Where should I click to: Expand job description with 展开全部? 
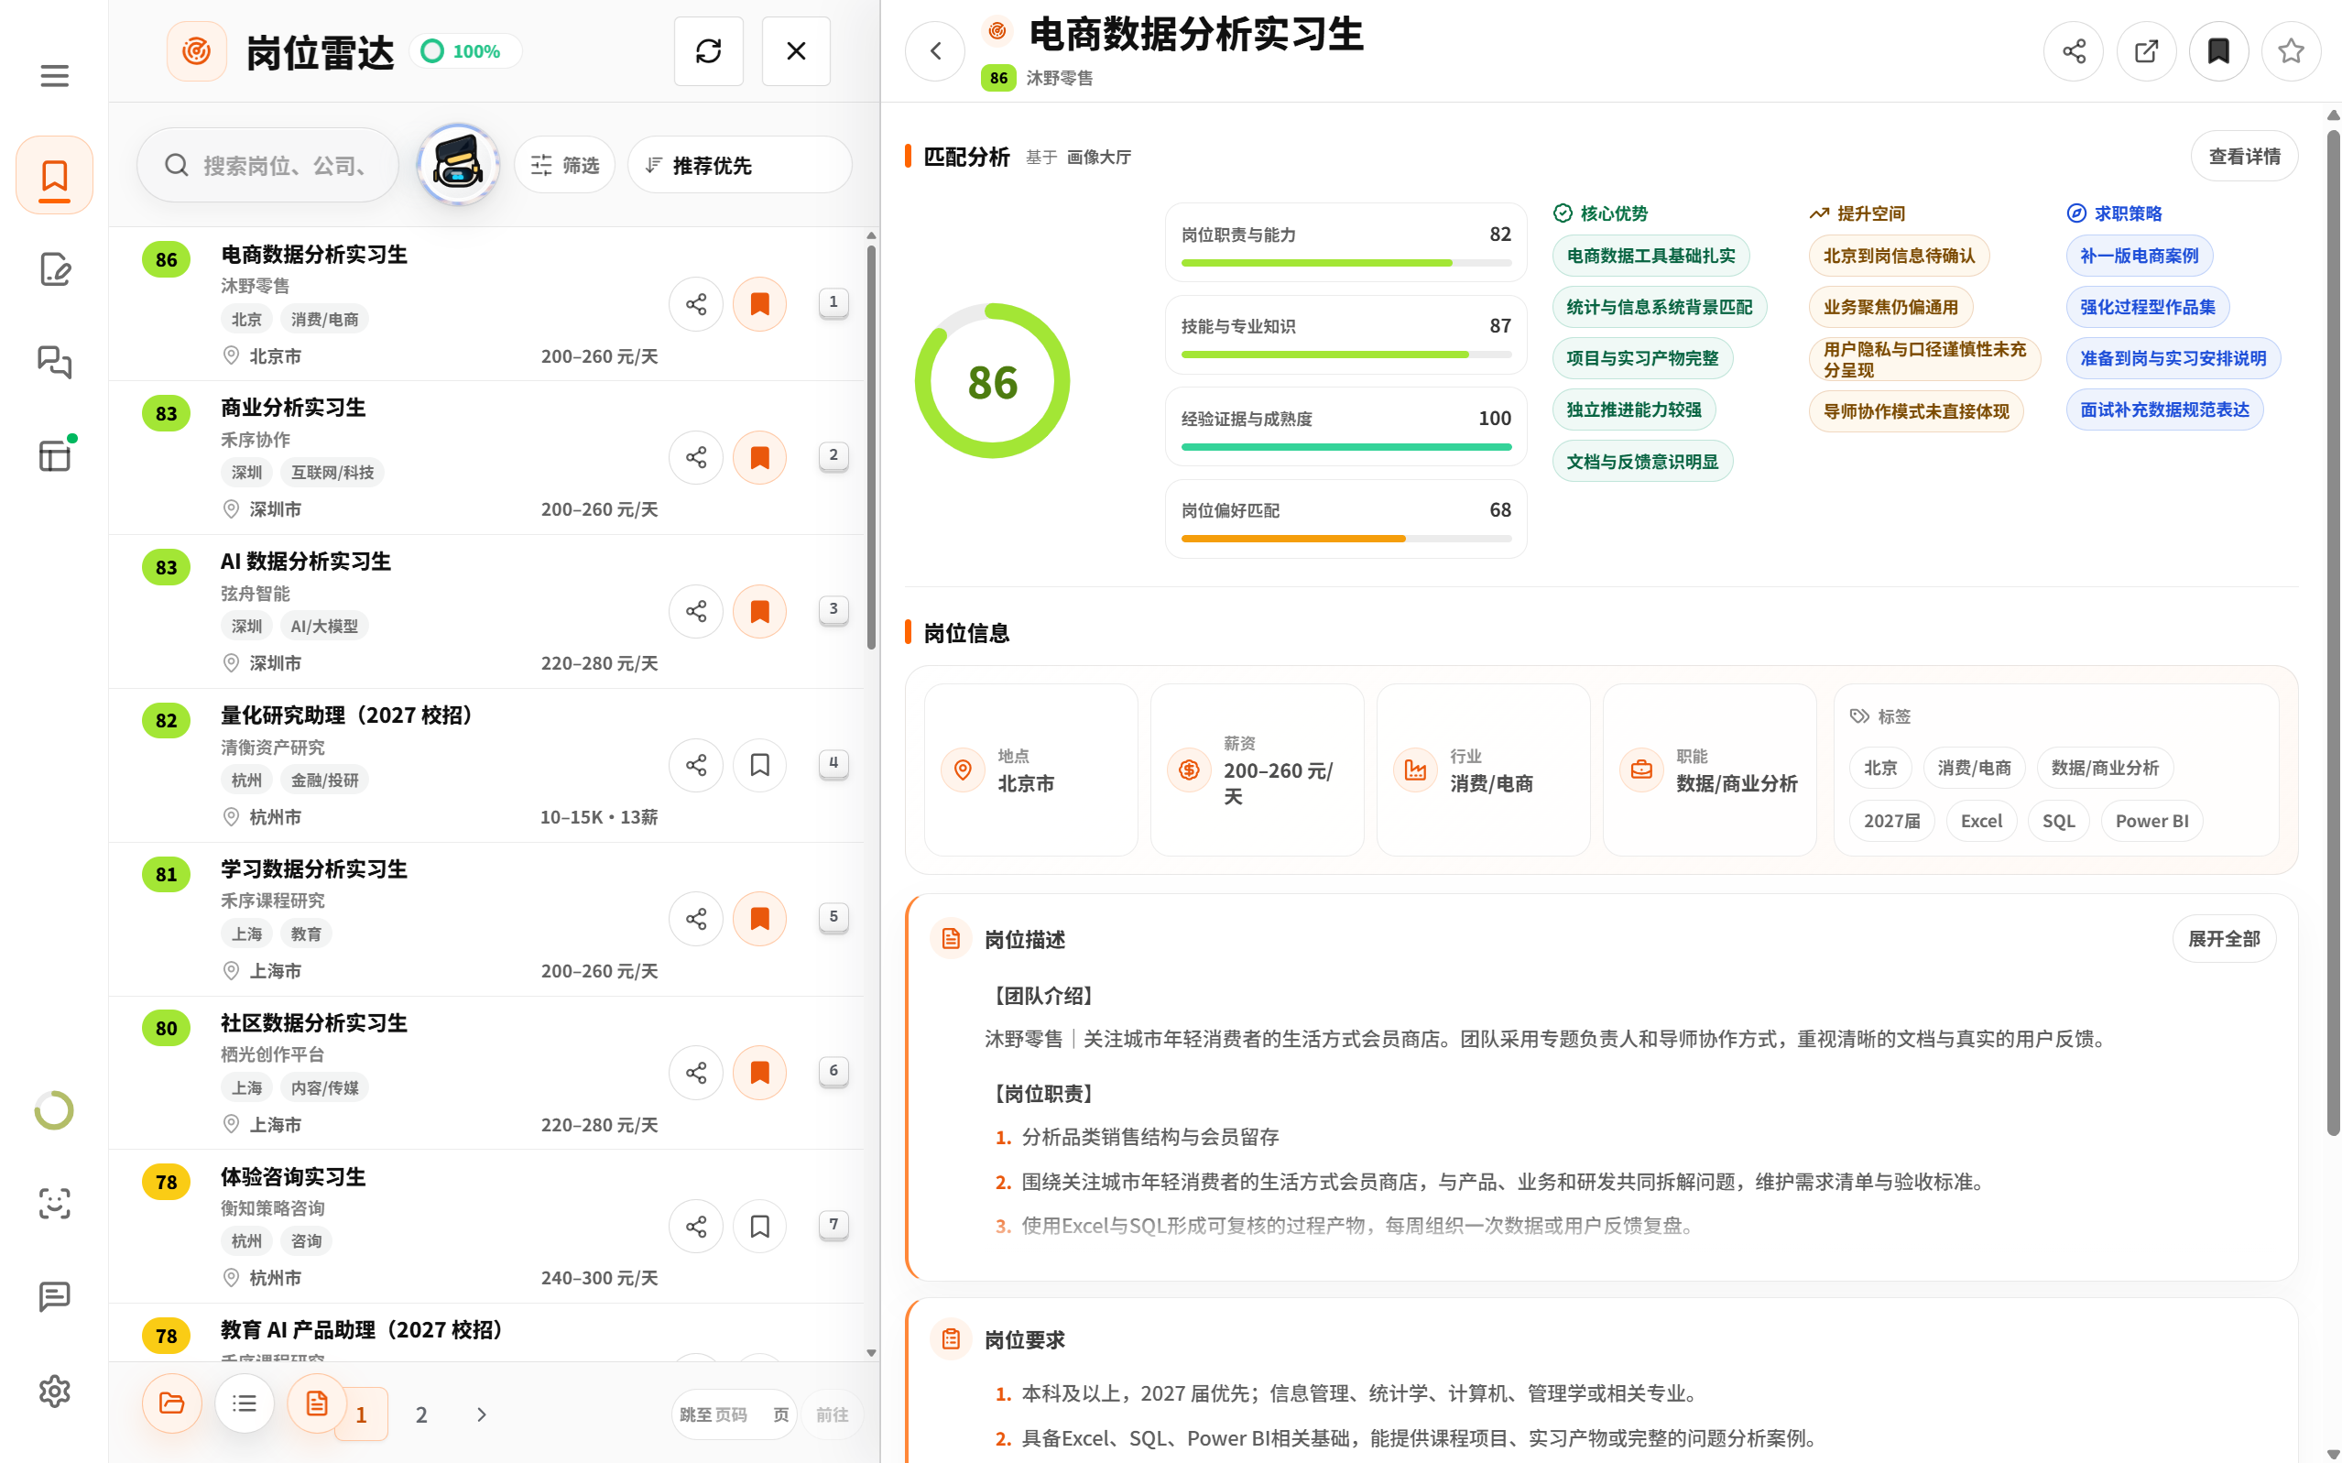click(2223, 939)
